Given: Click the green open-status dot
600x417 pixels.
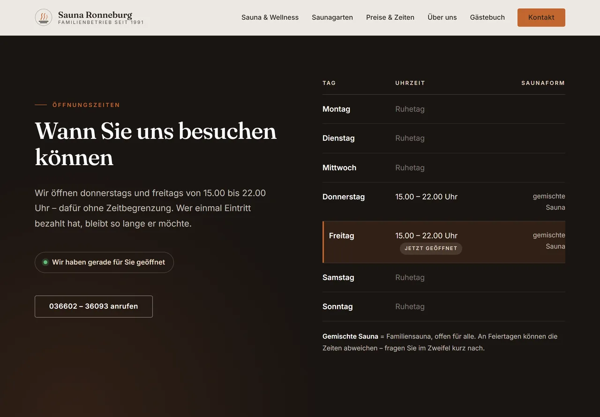Looking at the screenshot, I should [x=45, y=262].
